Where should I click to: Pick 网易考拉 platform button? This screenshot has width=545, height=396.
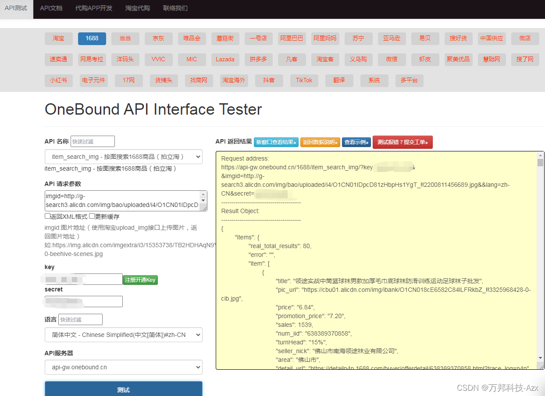92,60
